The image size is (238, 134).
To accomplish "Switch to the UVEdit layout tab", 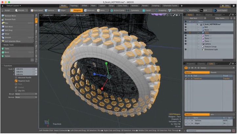I will [x=85, y=6].
